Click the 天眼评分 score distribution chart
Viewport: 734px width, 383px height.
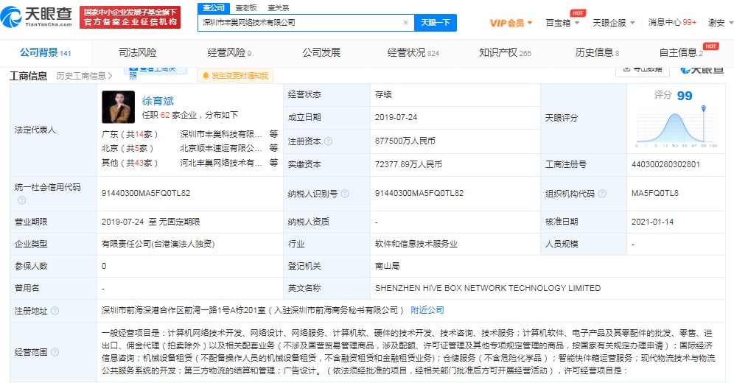click(676, 127)
